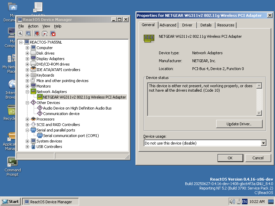The image size is (275, 206).
Task: Select Audio Device on High Definition Audio Bus
Action: pos(77,108)
